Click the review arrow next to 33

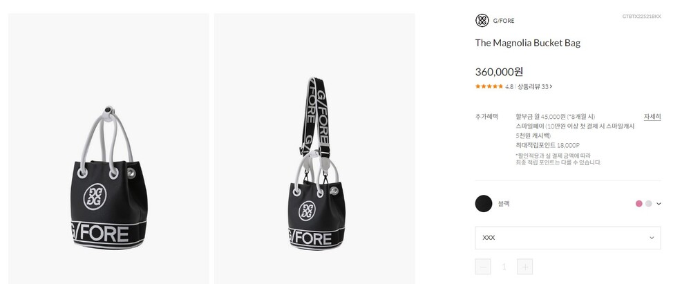coord(551,86)
